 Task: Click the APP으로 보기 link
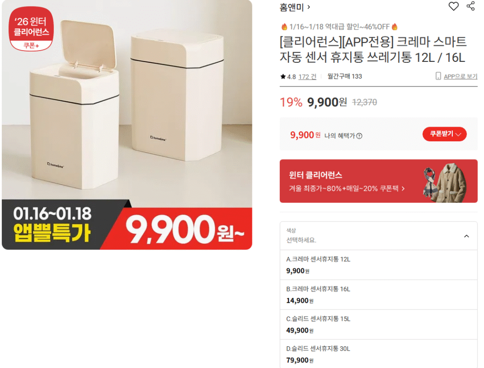[460, 77]
